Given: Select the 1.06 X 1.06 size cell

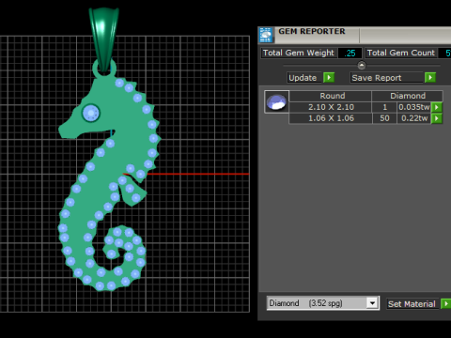Looking at the screenshot, I should click(x=331, y=118).
